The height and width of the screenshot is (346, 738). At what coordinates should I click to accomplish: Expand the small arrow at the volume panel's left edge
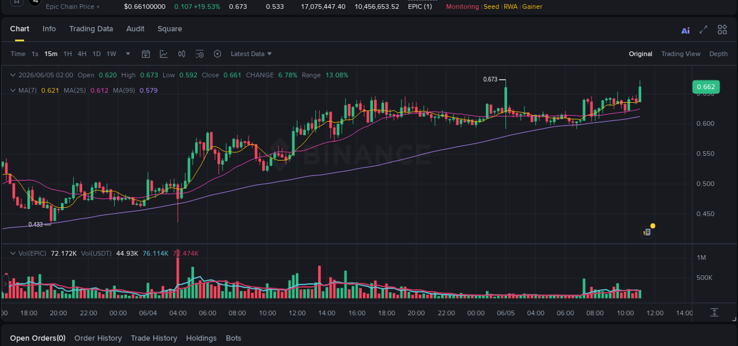coord(5,284)
